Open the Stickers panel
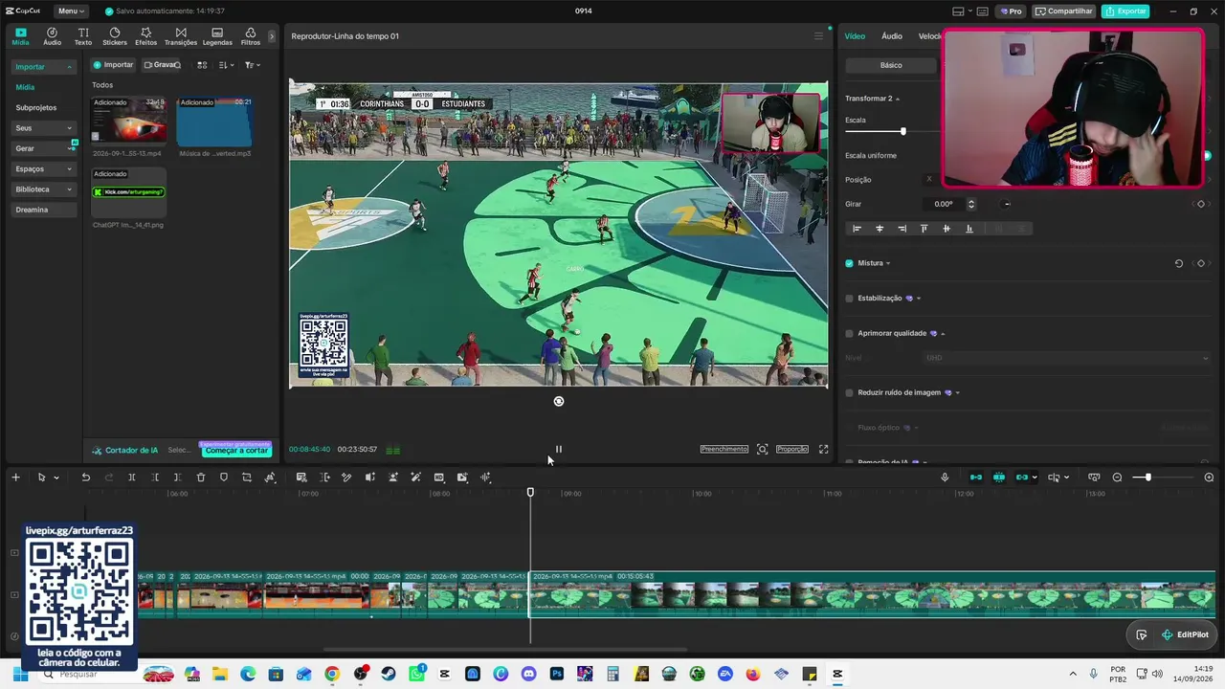This screenshot has width=1225, height=689. pyautogui.click(x=115, y=36)
